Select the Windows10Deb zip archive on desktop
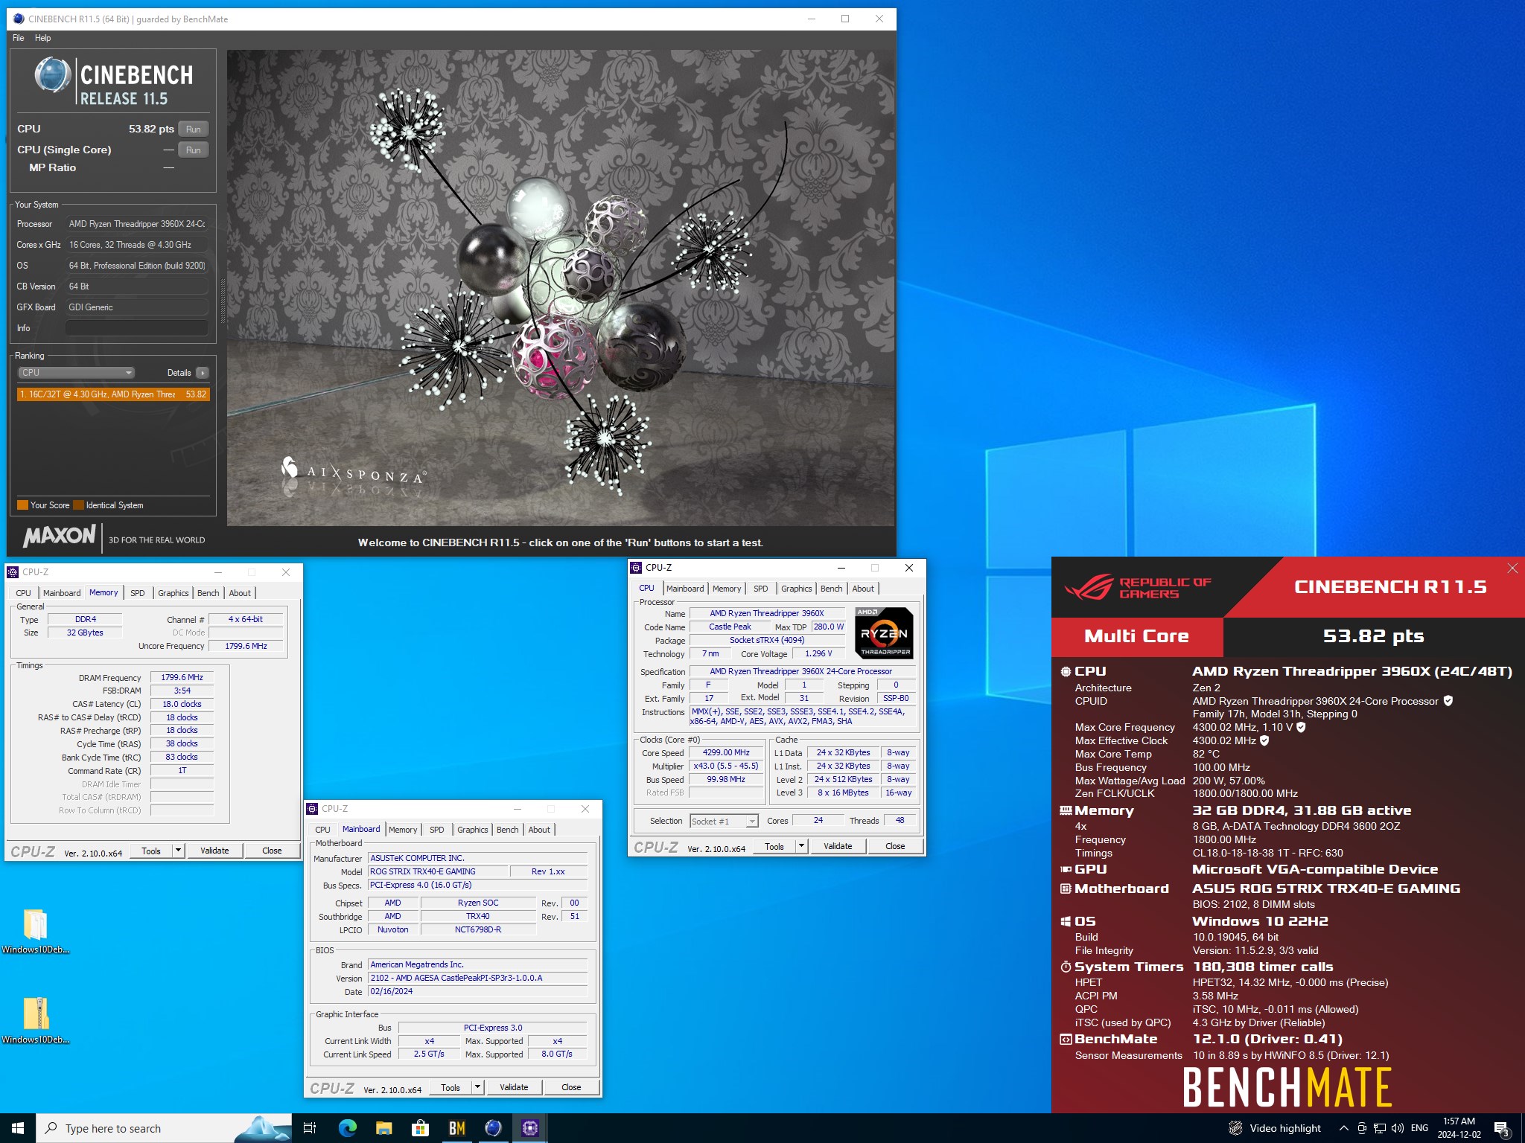This screenshot has width=1525, height=1143. coord(35,1020)
